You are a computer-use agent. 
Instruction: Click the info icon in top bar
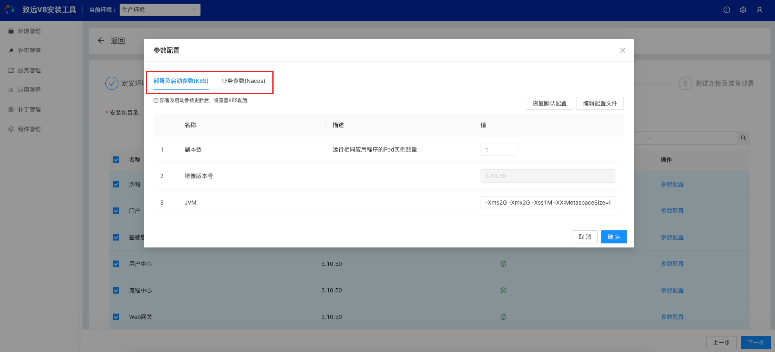click(726, 10)
